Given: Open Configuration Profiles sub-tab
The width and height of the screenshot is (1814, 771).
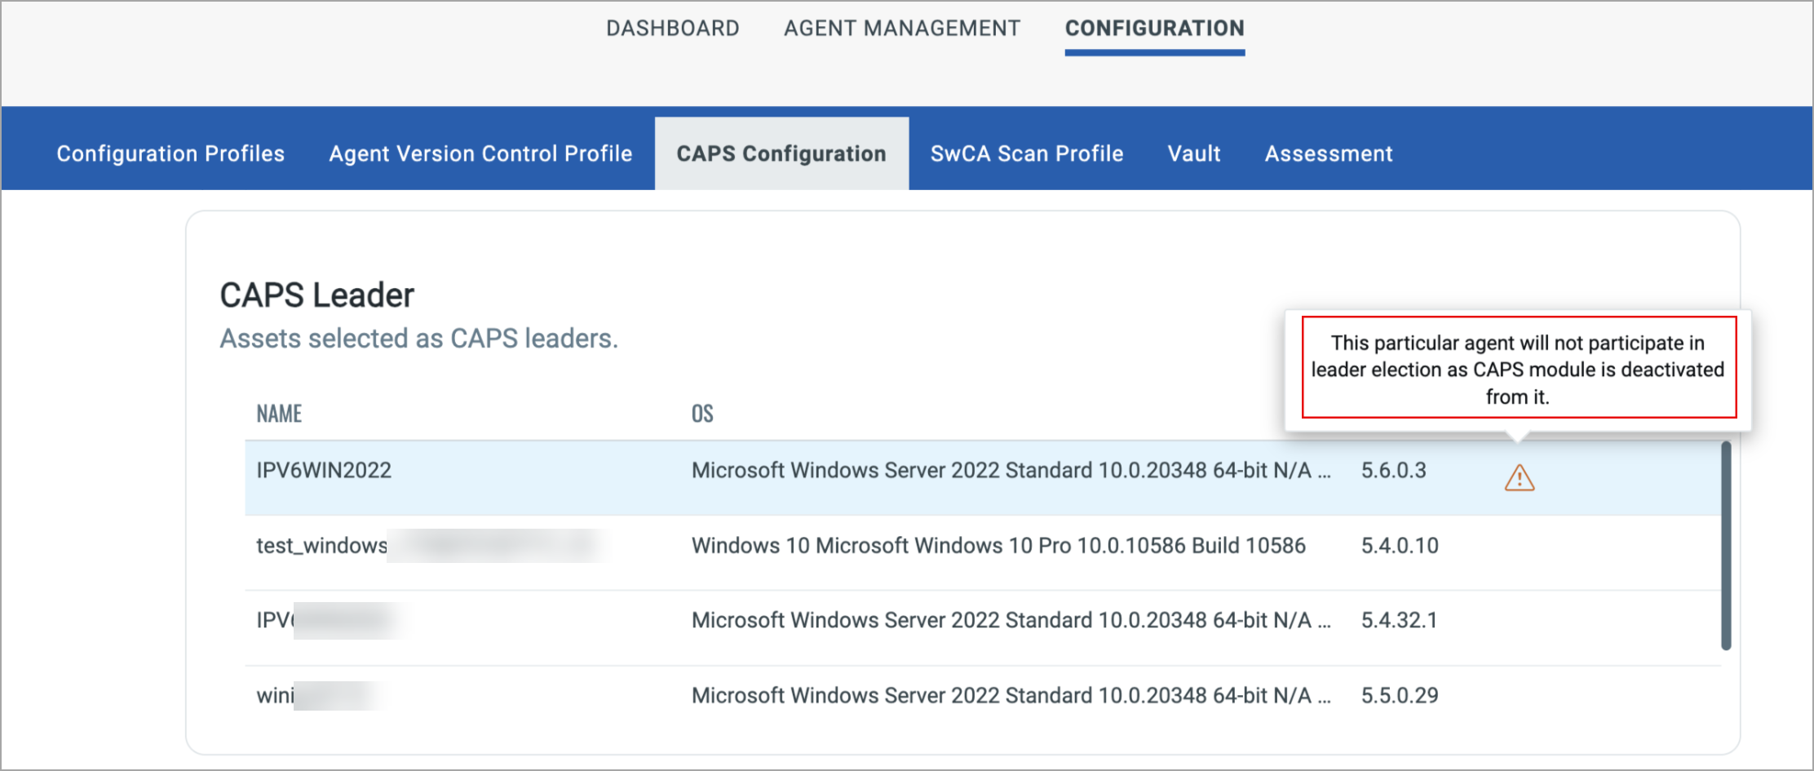Looking at the screenshot, I should coord(170,153).
